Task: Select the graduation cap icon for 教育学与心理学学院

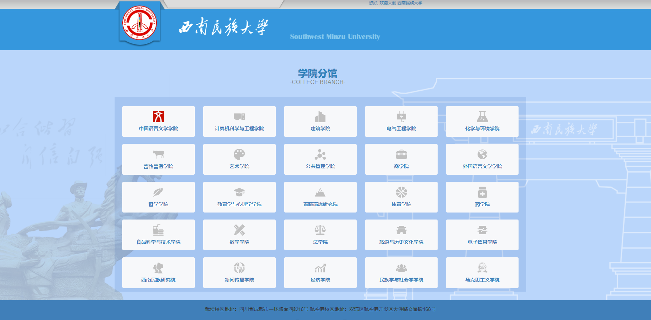Action: click(239, 192)
